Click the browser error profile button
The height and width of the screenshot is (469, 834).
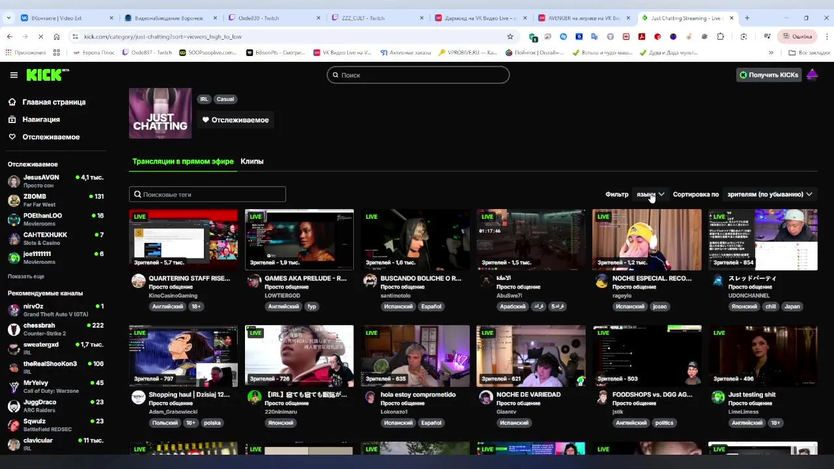pos(797,36)
